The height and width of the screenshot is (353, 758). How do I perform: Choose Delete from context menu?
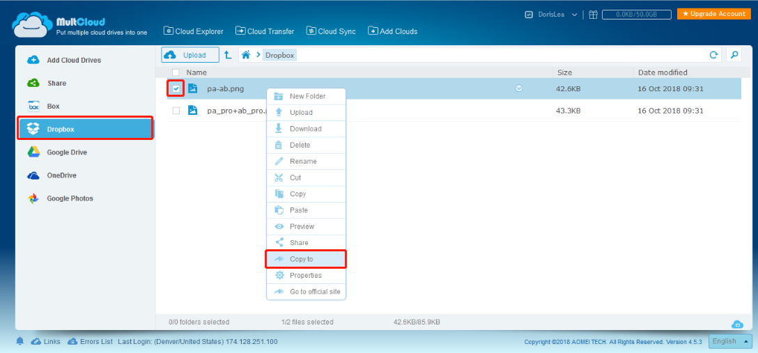(x=306, y=145)
